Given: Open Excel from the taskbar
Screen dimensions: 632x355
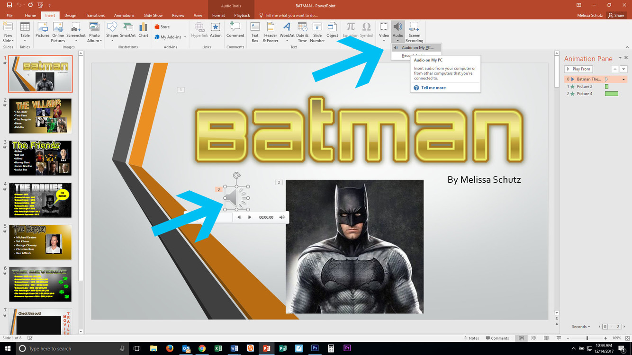Looking at the screenshot, I should (x=218, y=348).
